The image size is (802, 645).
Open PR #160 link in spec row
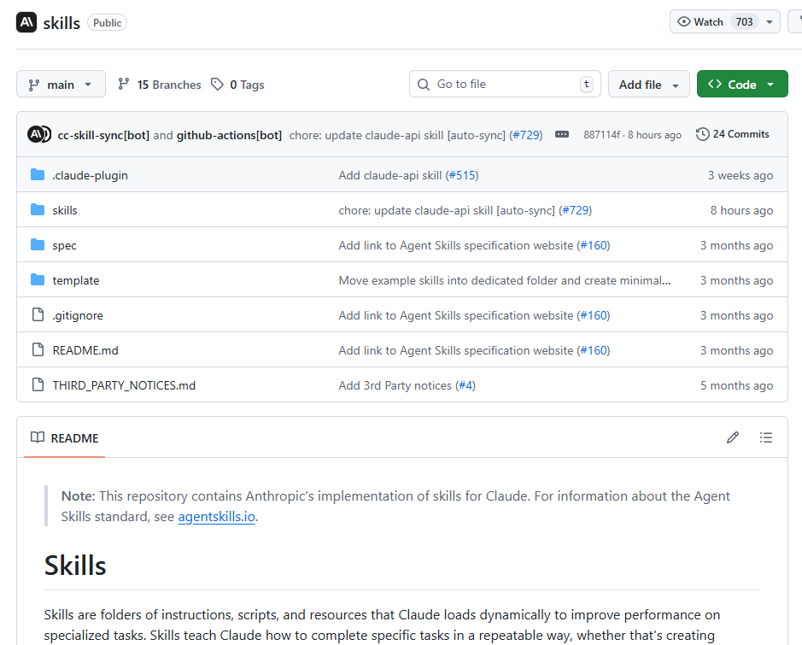[594, 245]
